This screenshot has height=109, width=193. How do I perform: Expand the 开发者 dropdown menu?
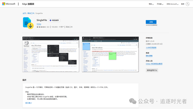[x=160, y=4]
